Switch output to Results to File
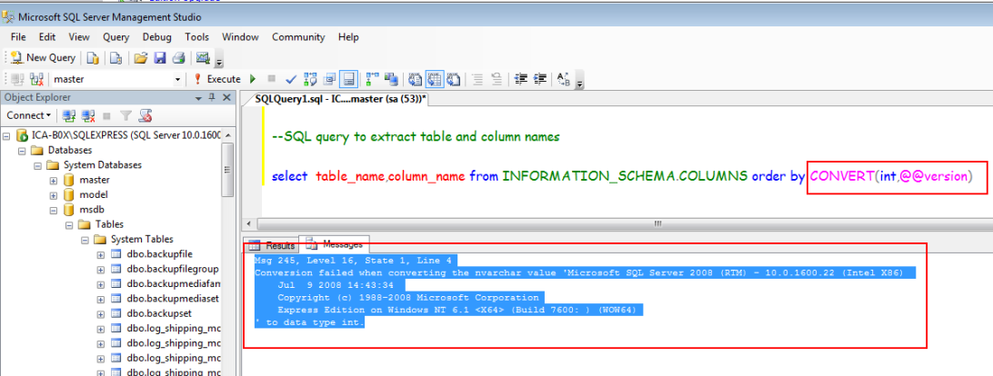This screenshot has width=993, height=376. (x=454, y=79)
